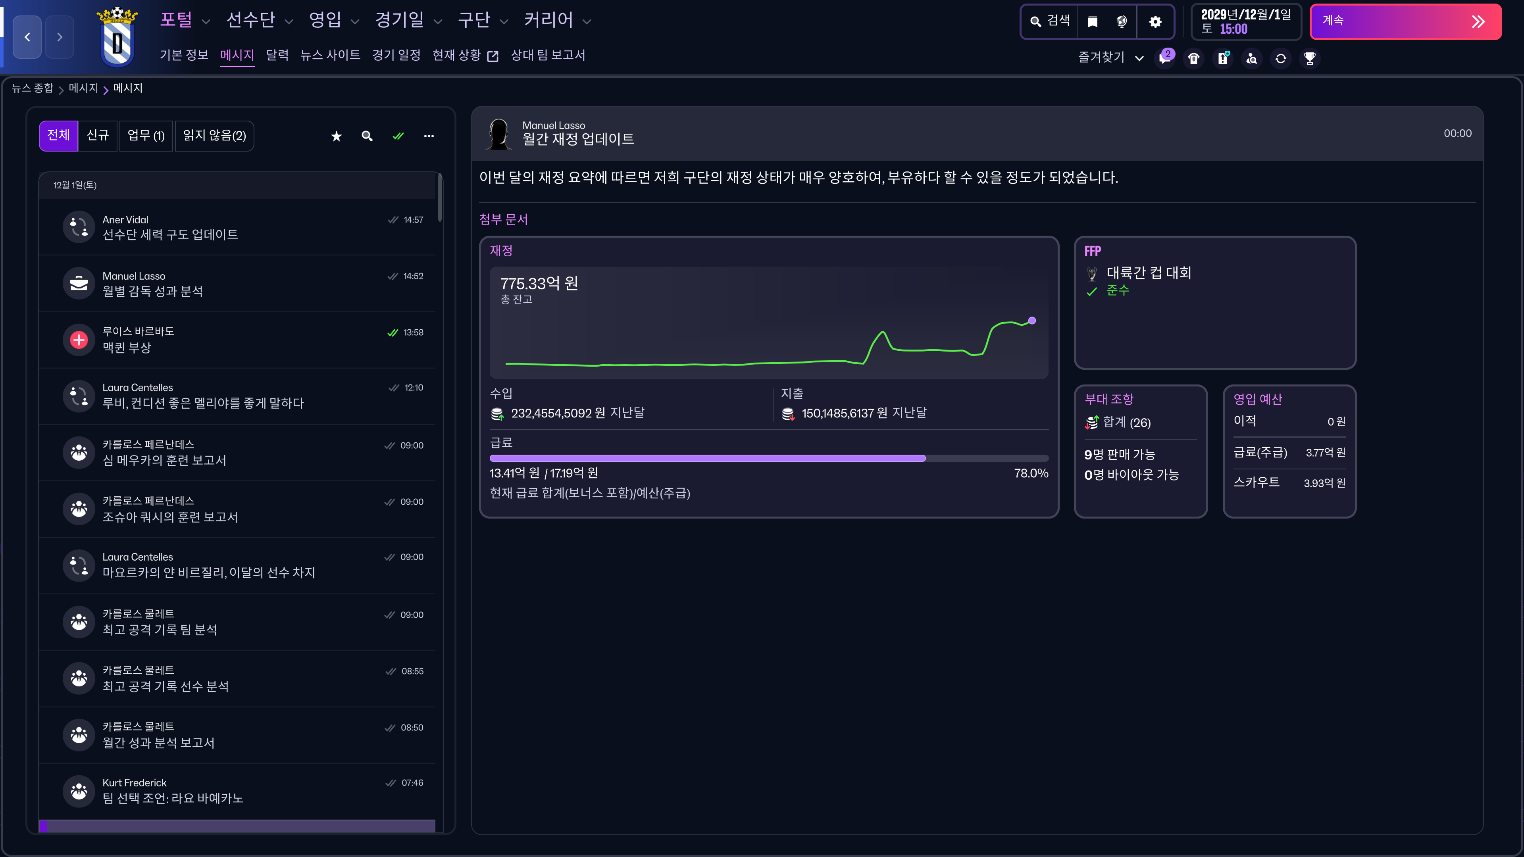Open the settings gear icon
Viewport: 1524px width, 857px height.
(1155, 22)
